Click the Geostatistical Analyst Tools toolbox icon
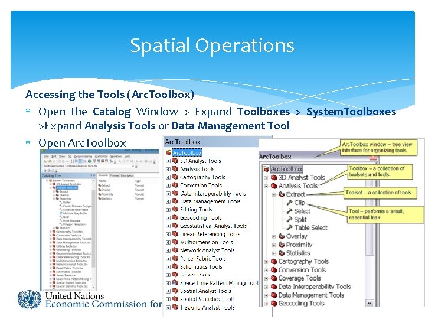425x319 pixels. tap(175, 226)
